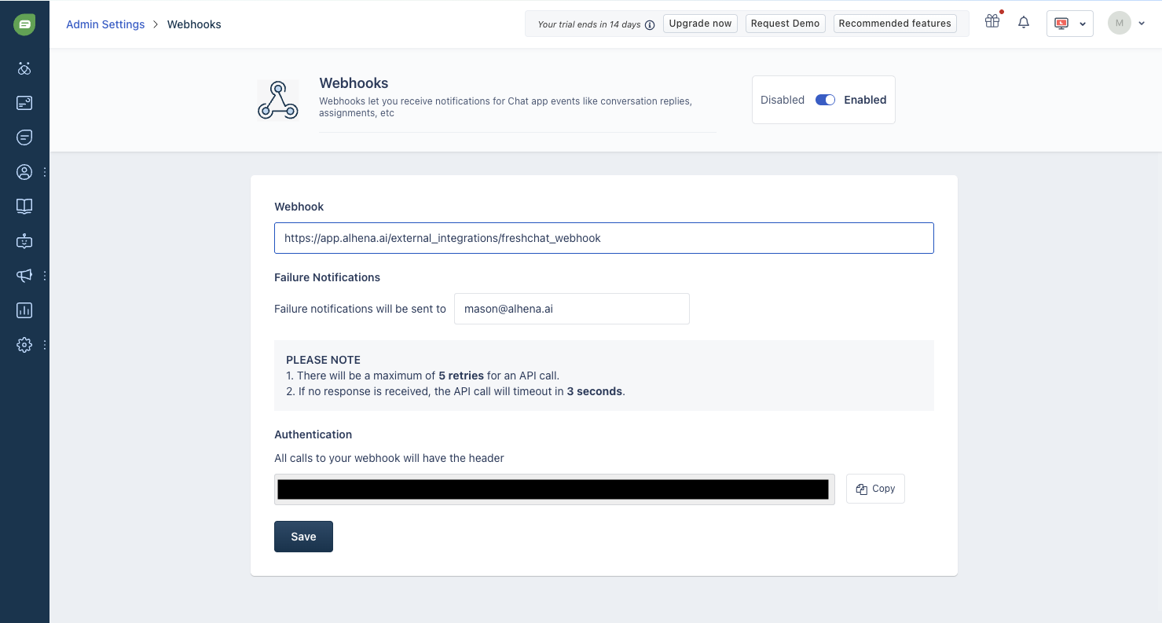Screen dimensions: 1162x623
Task: Open the open-book knowledge base icon
Action: [24, 207]
